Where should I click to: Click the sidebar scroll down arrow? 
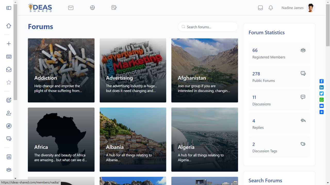15,178
